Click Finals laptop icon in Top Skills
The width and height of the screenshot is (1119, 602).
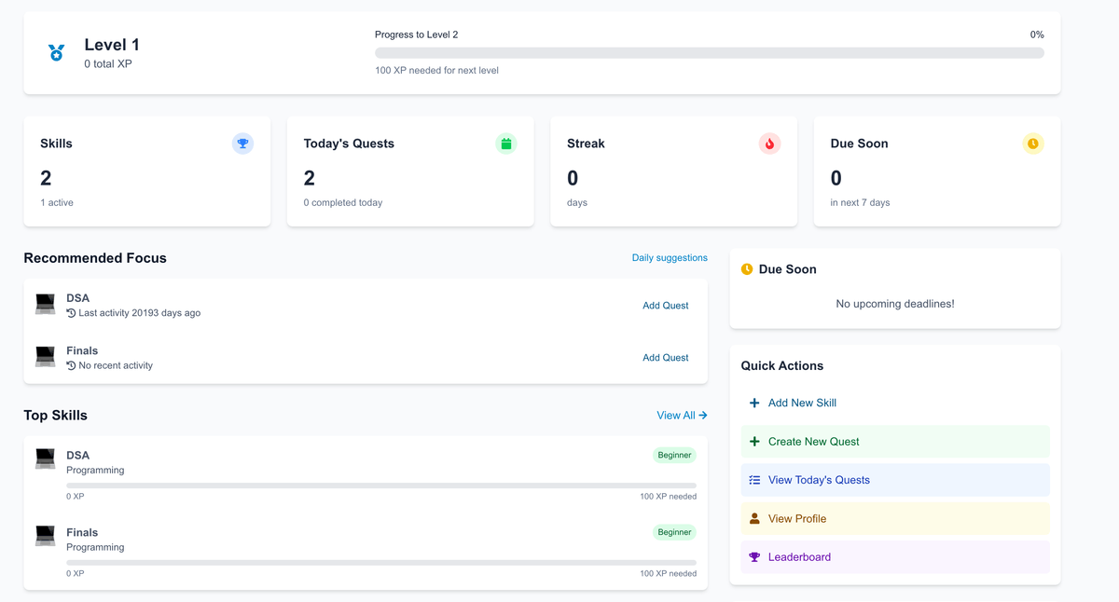tap(46, 535)
